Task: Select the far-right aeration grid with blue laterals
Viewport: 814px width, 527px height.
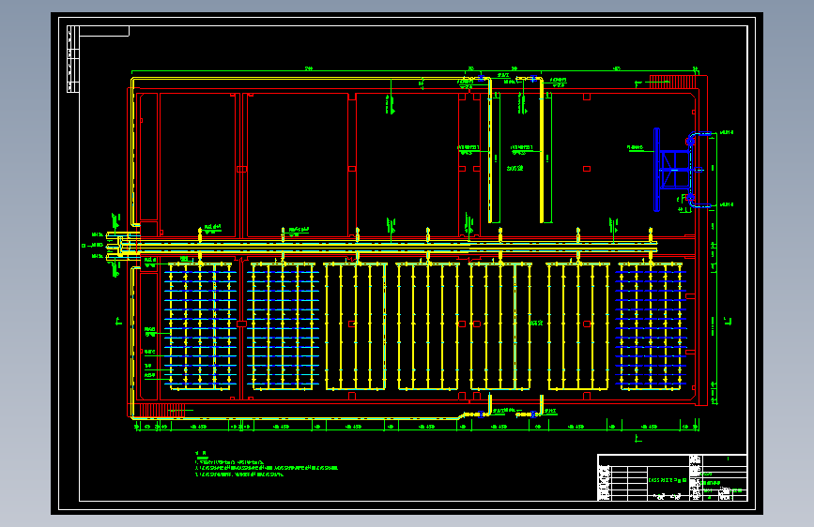Action: [x=651, y=326]
